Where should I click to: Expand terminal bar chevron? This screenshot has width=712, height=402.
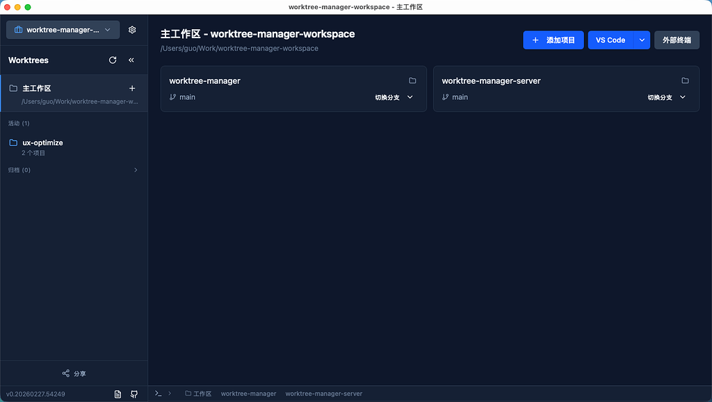[170, 394]
